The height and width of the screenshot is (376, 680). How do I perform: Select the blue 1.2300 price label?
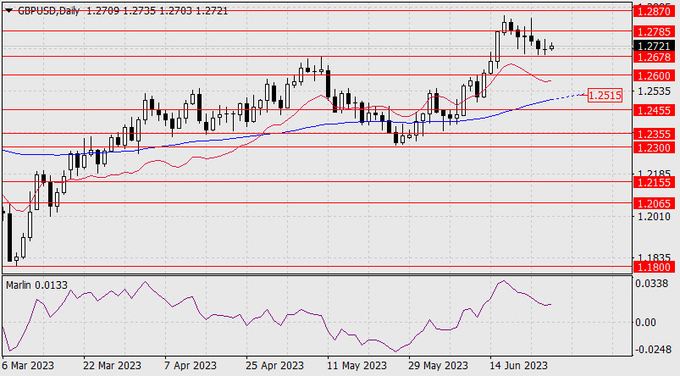[653, 147]
